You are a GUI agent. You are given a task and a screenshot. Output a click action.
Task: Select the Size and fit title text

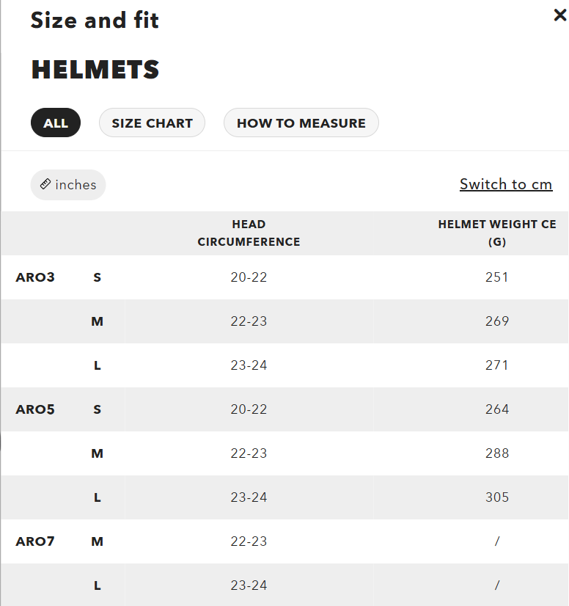point(95,21)
